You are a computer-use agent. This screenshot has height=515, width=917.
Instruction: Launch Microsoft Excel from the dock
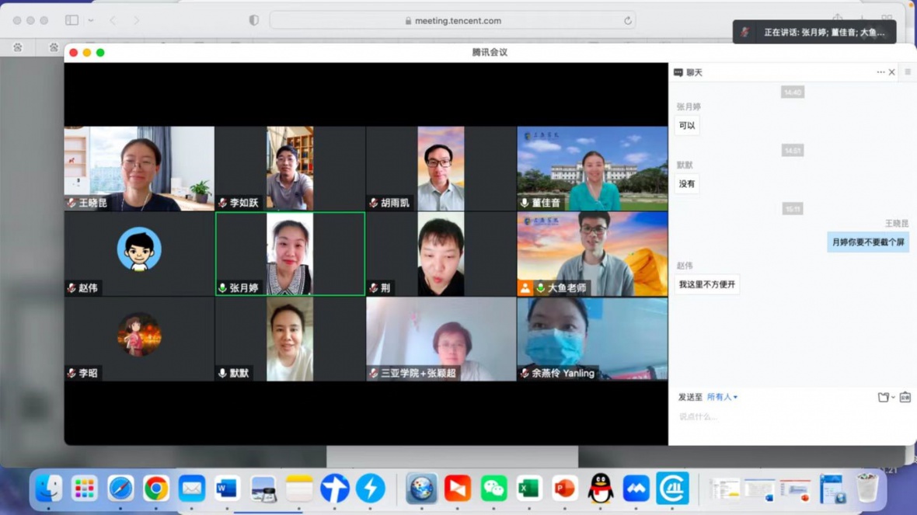[529, 489]
